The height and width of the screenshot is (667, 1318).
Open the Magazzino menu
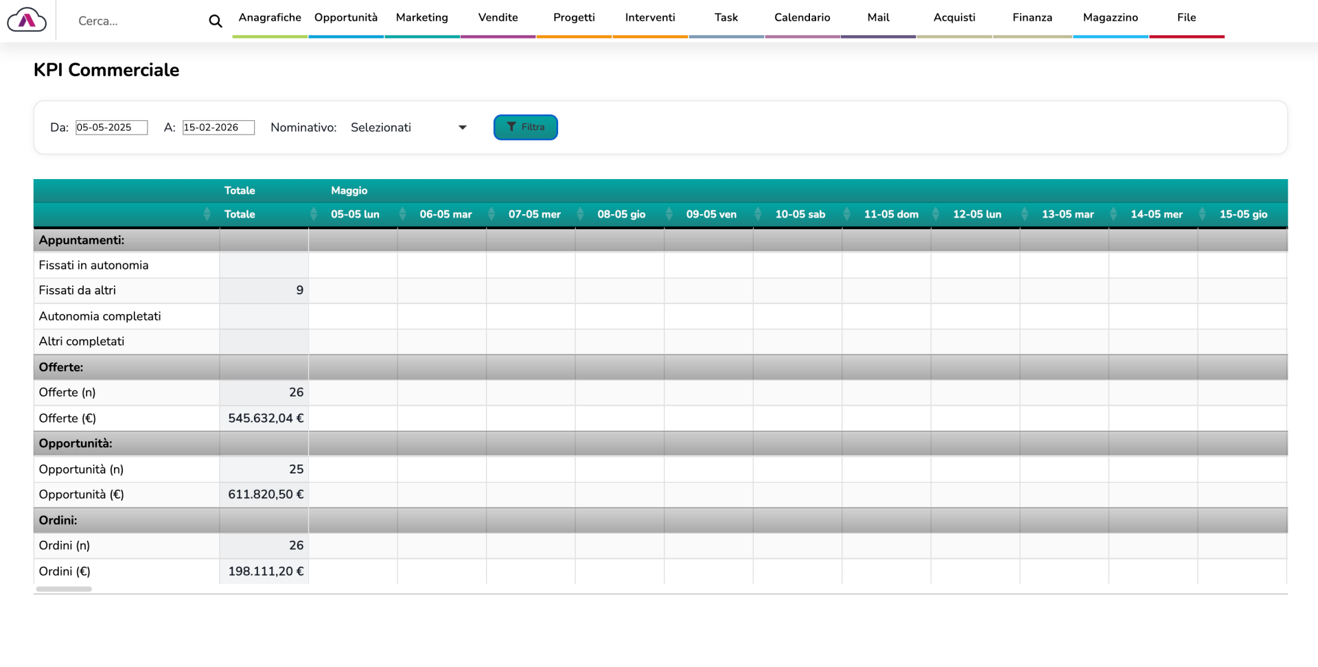coord(1110,18)
